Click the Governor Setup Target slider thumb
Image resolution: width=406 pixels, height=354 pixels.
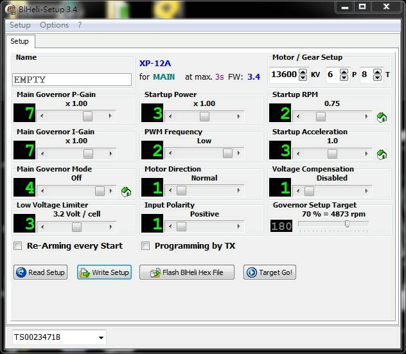coord(347,224)
